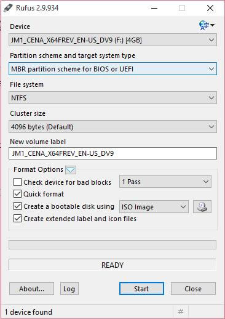Viewport: 225px width, 319px height.
Task: Open the File system NTFS dropdown
Action: (112, 98)
